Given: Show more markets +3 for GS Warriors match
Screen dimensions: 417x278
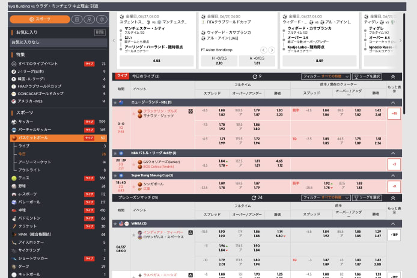Looking at the screenshot, I should point(394,164).
